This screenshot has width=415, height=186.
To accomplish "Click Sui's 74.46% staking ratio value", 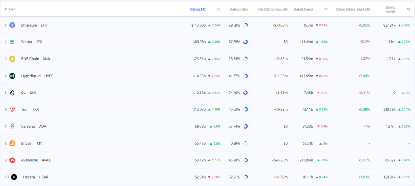I will [234, 93].
